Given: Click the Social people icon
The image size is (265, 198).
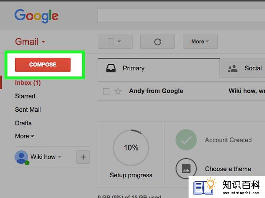Looking at the screenshot, I should (233, 68).
